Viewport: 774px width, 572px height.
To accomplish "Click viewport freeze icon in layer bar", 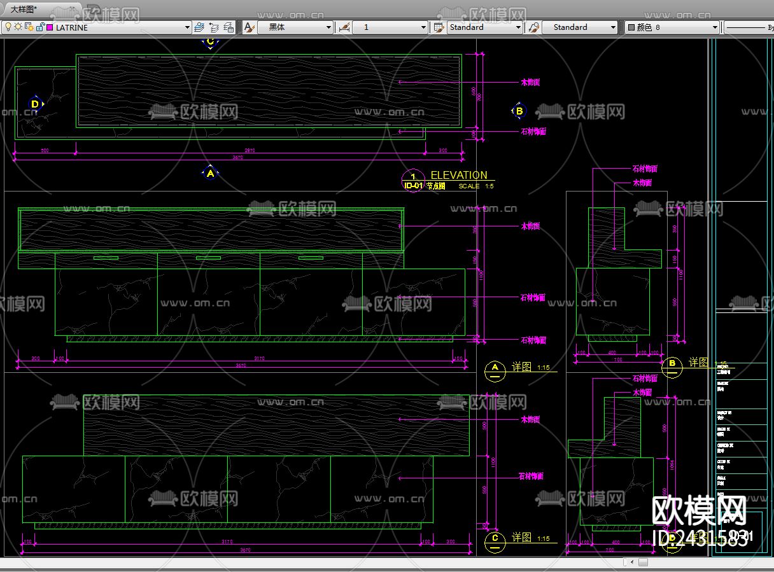I will [29, 27].
